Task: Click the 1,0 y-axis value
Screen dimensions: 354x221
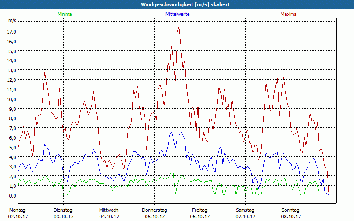Action: 13,186
